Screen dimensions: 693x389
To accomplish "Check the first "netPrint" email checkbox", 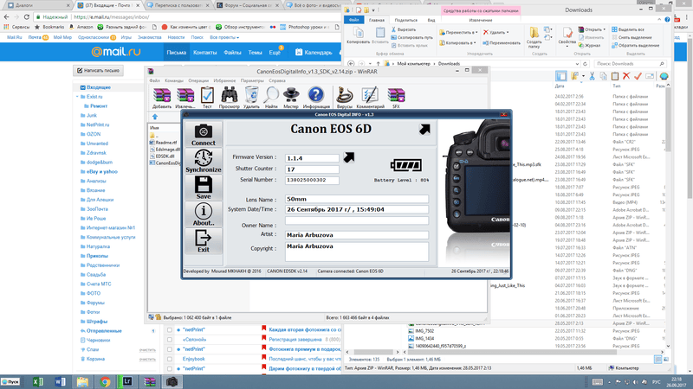I will click(170, 329).
